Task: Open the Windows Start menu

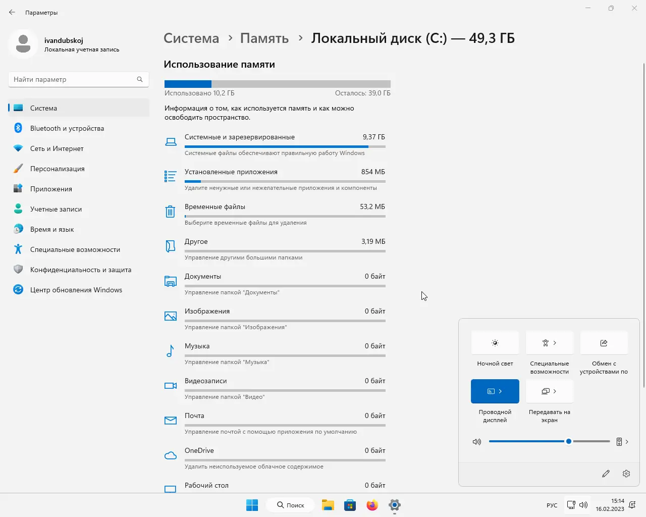Action: coord(252,505)
